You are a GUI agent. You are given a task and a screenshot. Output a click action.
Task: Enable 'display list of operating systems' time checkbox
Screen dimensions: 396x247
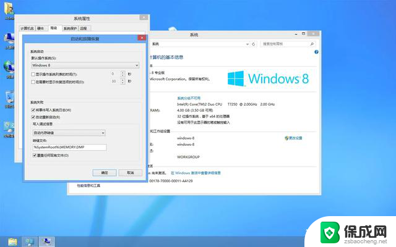[x=33, y=74]
